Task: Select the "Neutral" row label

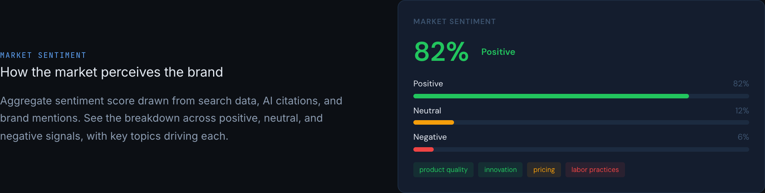Action: (427, 111)
